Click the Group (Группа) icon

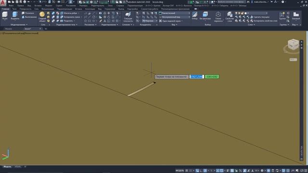coord(282,16)
